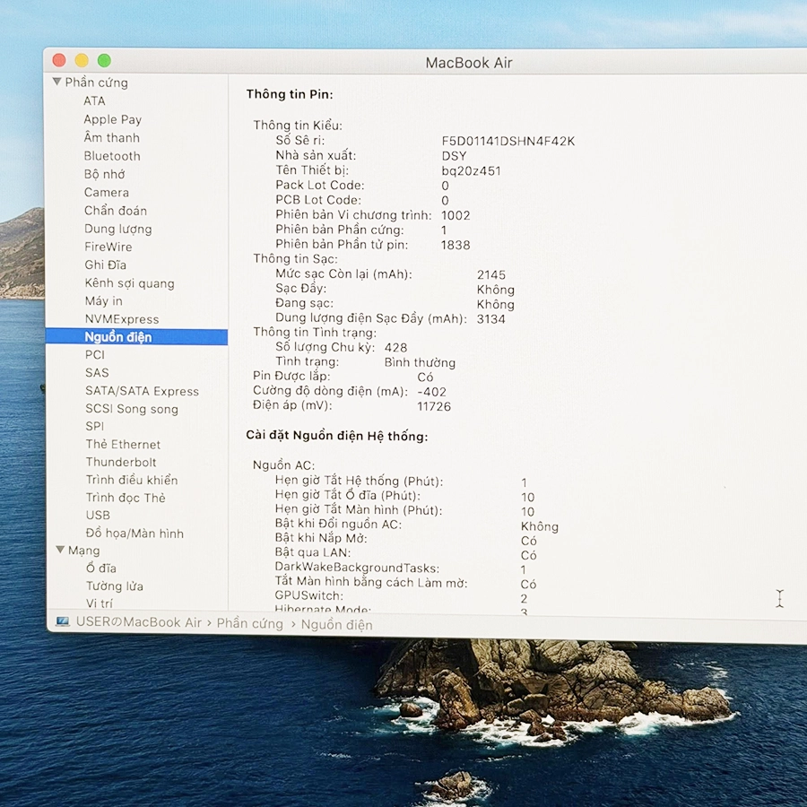Image resolution: width=807 pixels, height=807 pixels.
Task: Open the Âm thanh sidebar entry
Action: [111, 138]
